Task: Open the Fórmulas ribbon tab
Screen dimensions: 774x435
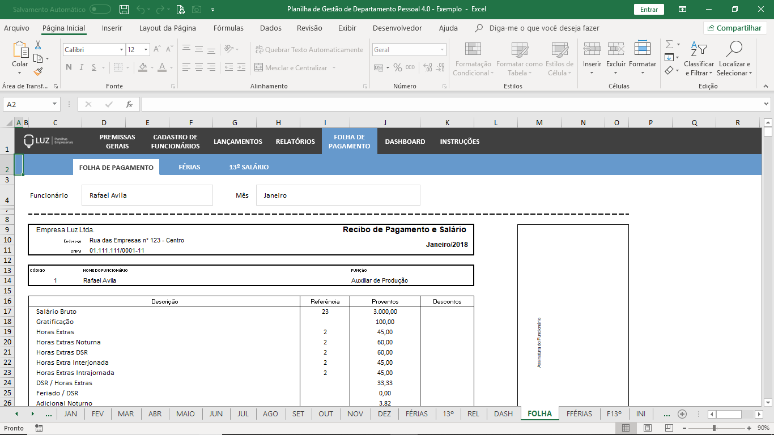Action: coord(228,28)
